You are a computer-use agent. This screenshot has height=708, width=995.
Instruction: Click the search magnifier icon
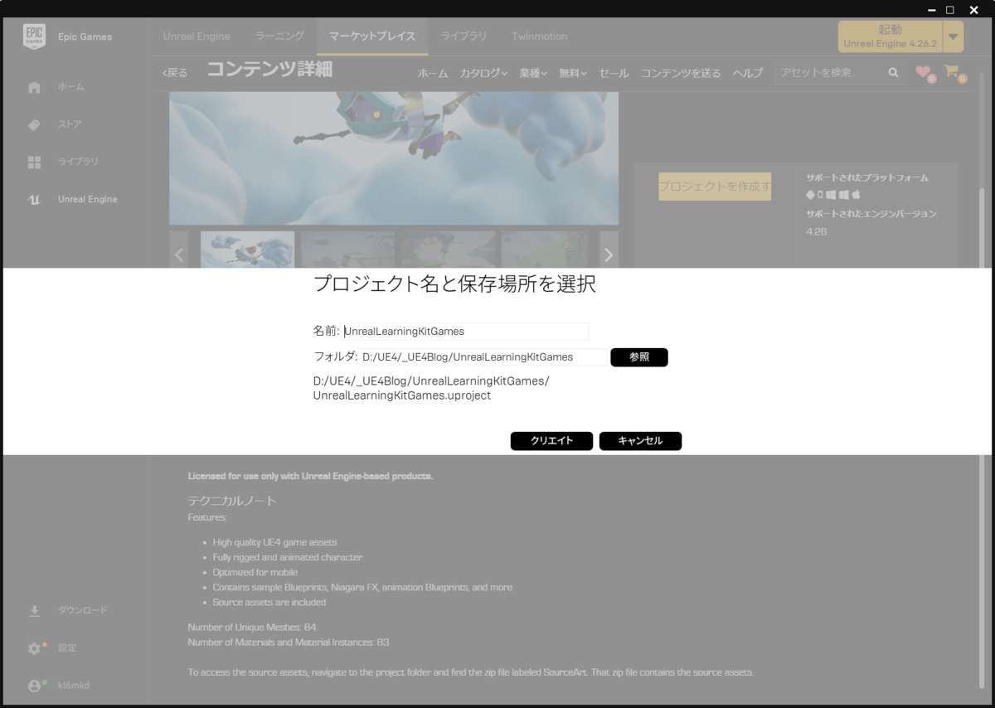893,73
